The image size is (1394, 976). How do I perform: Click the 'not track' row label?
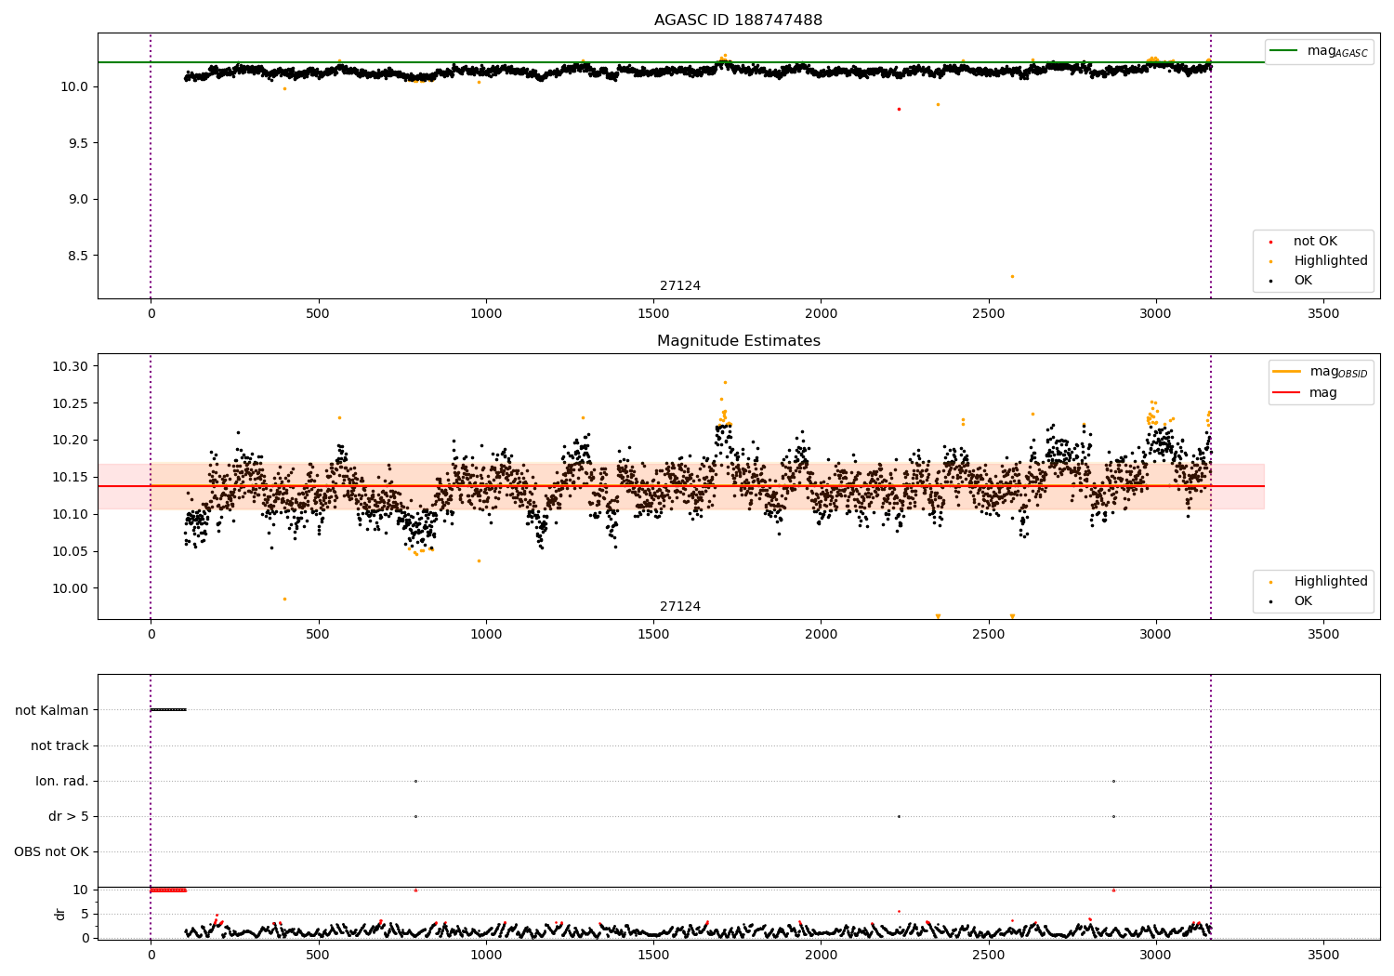[x=59, y=746]
